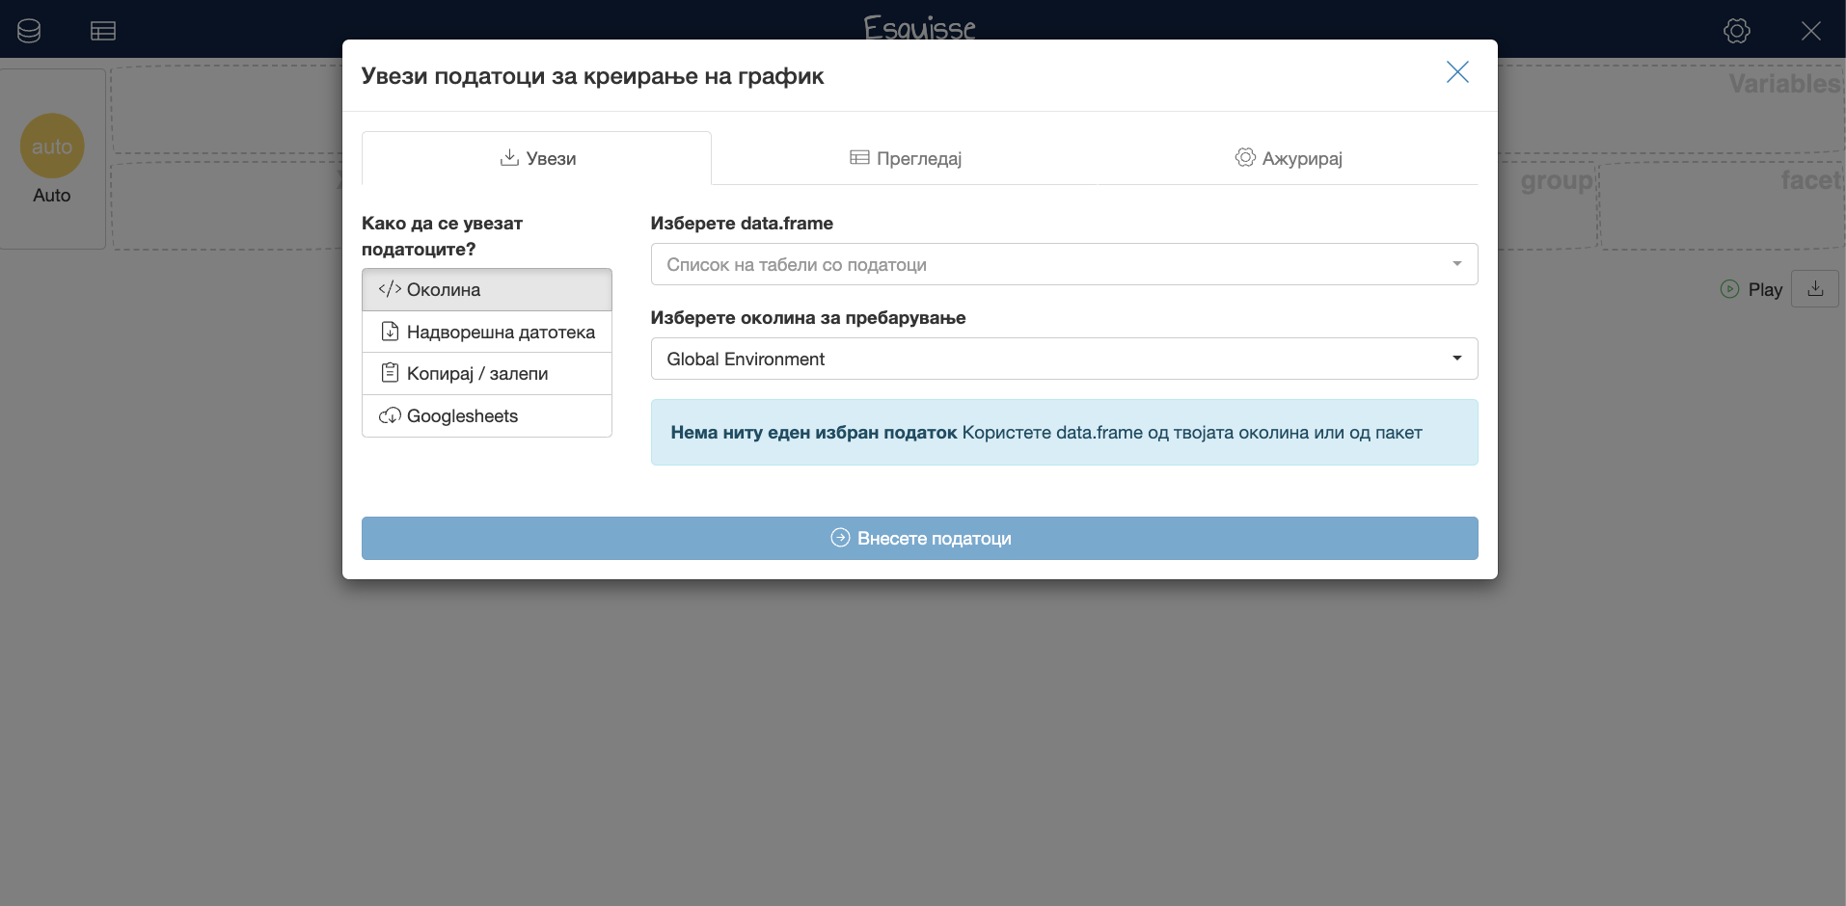Select Копирај / залепи import method
The height and width of the screenshot is (906, 1846).
[x=487, y=373]
